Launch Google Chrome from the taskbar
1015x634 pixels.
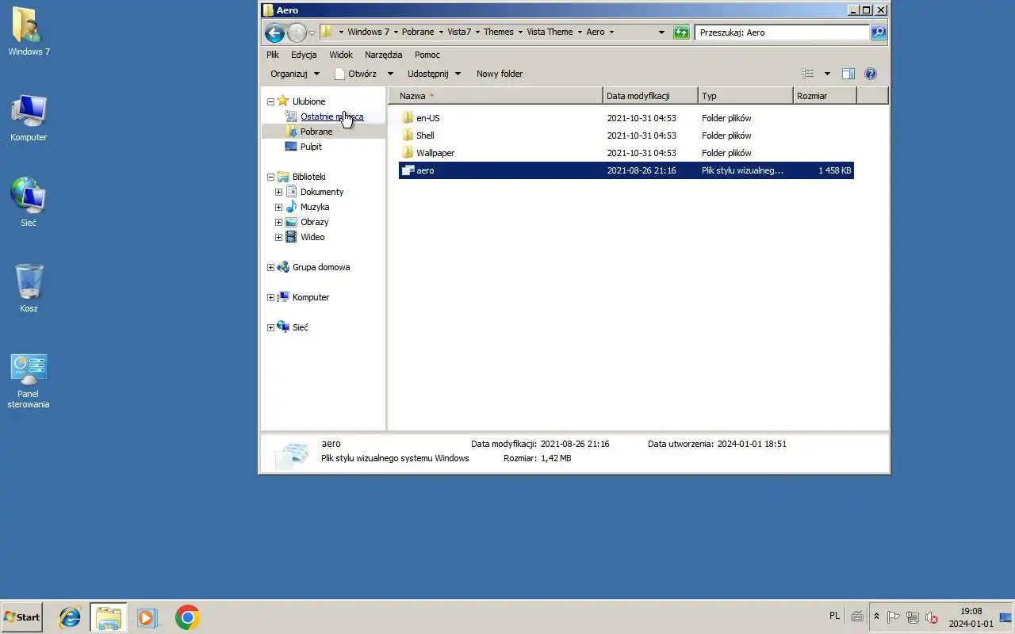[188, 617]
